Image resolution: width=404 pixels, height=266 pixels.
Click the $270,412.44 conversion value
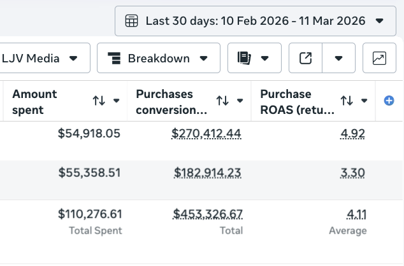207,134
